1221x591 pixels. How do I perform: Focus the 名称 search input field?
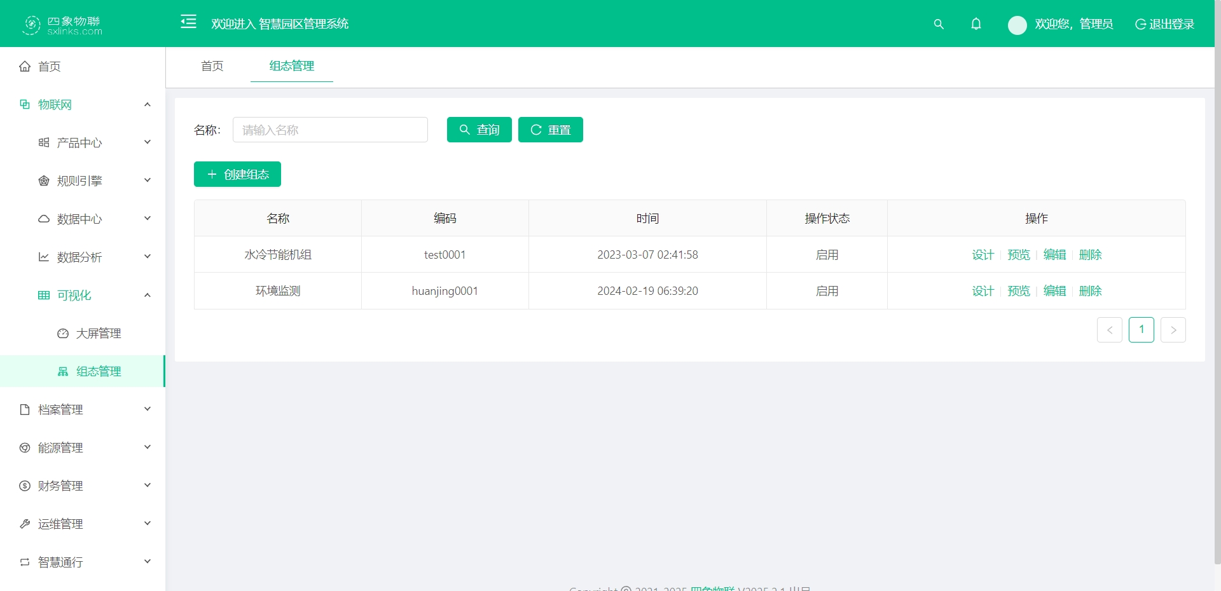pos(330,130)
